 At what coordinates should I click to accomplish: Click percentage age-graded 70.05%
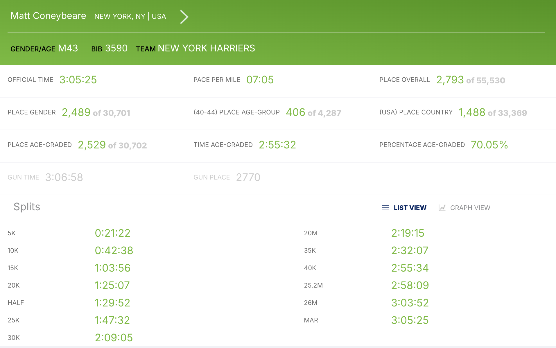tap(489, 145)
